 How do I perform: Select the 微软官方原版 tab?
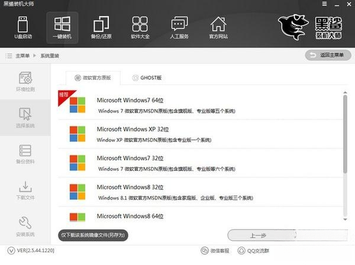point(93,78)
